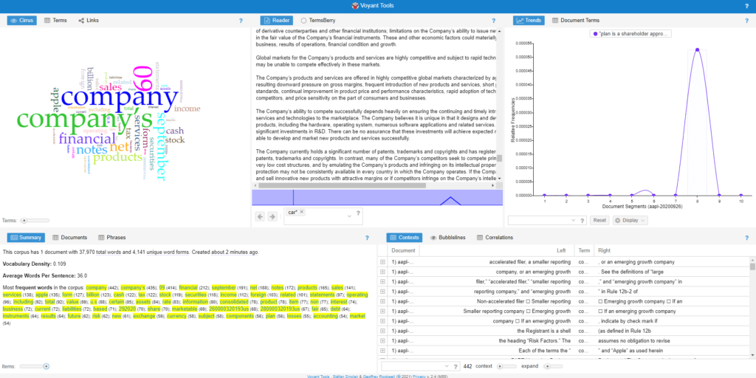
Task: Click the Reader document position bar
Action: click(377, 197)
